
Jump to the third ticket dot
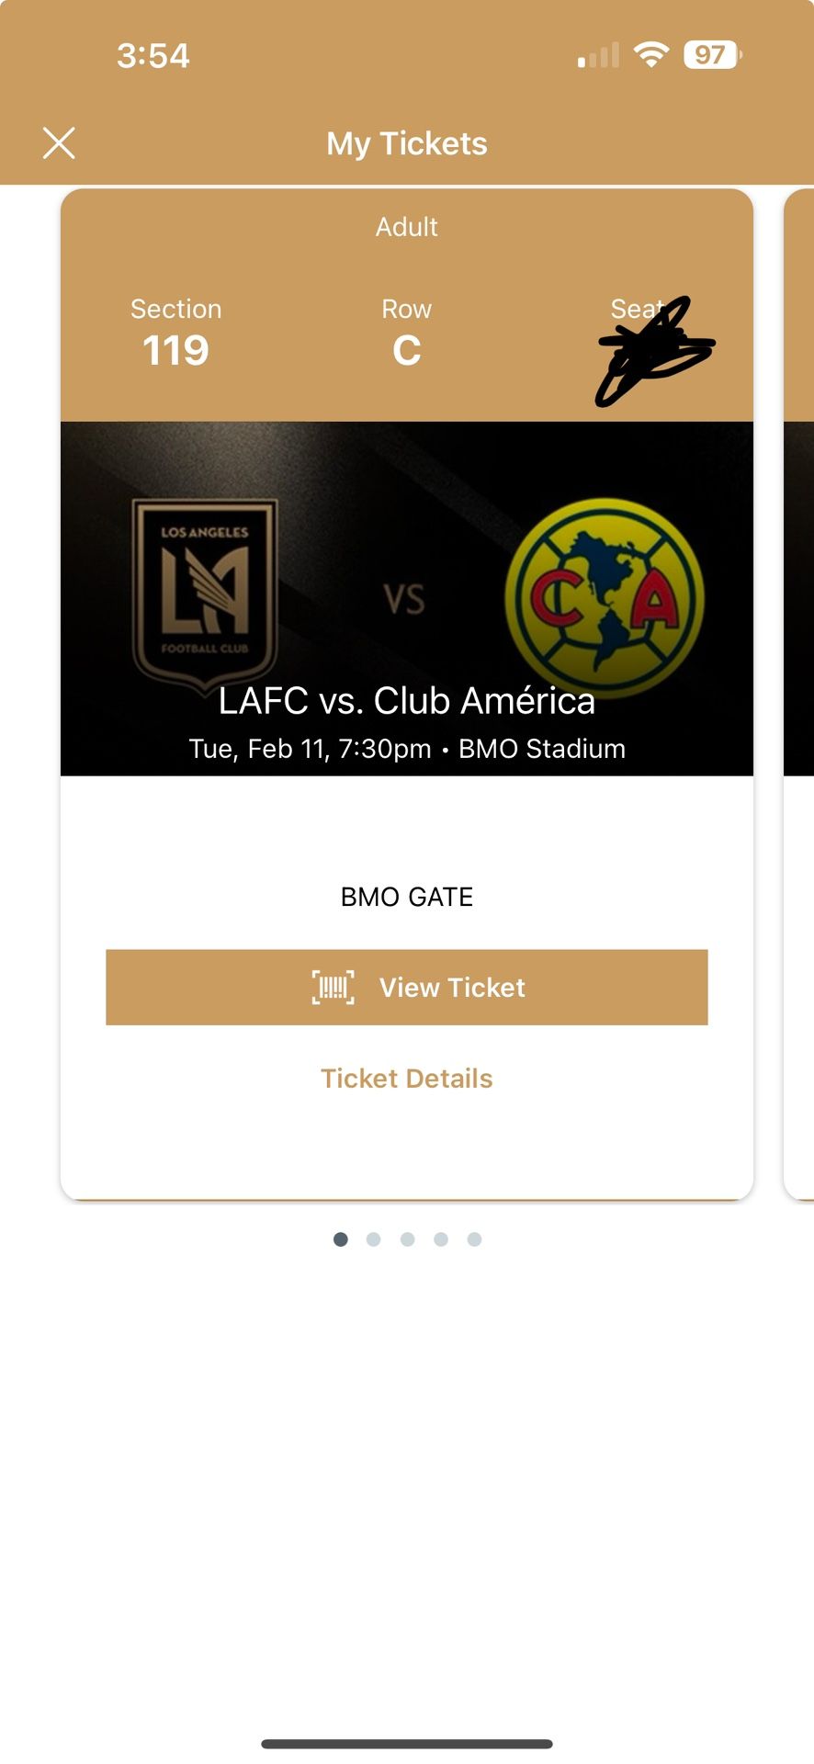(408, 1239)
